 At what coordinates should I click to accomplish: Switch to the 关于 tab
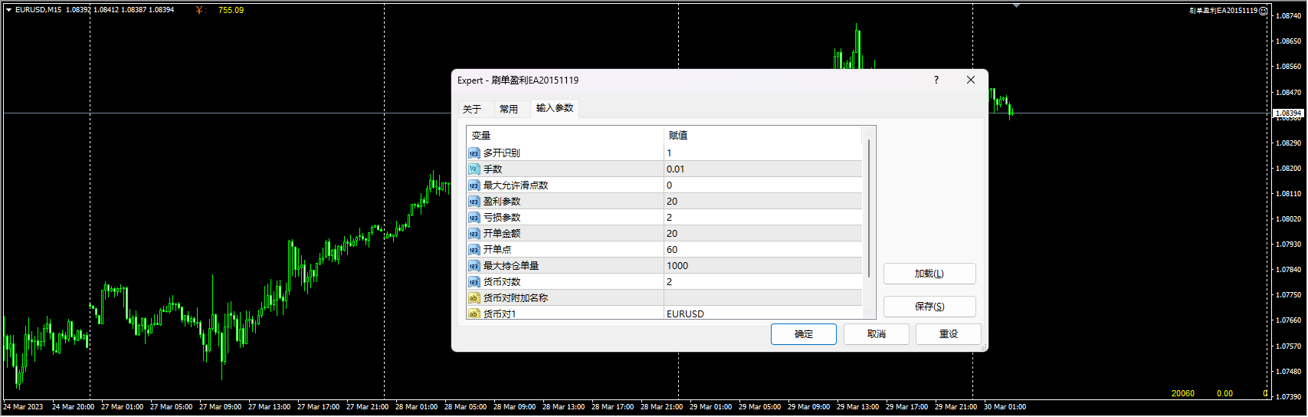(472, 109)
